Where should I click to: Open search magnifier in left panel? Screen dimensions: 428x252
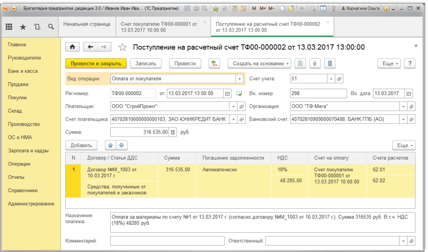click(x=51, y=27)
